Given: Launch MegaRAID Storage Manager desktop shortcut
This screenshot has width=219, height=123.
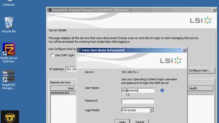Looking at the screenshot, I should [9, 80].
